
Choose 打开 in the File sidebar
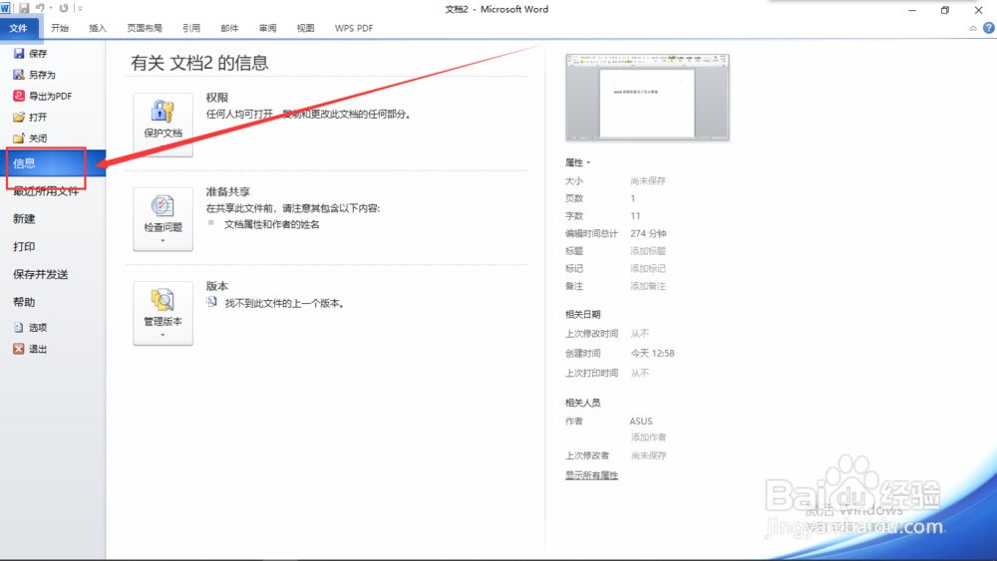pyautogui.click(x=31, y=117)
